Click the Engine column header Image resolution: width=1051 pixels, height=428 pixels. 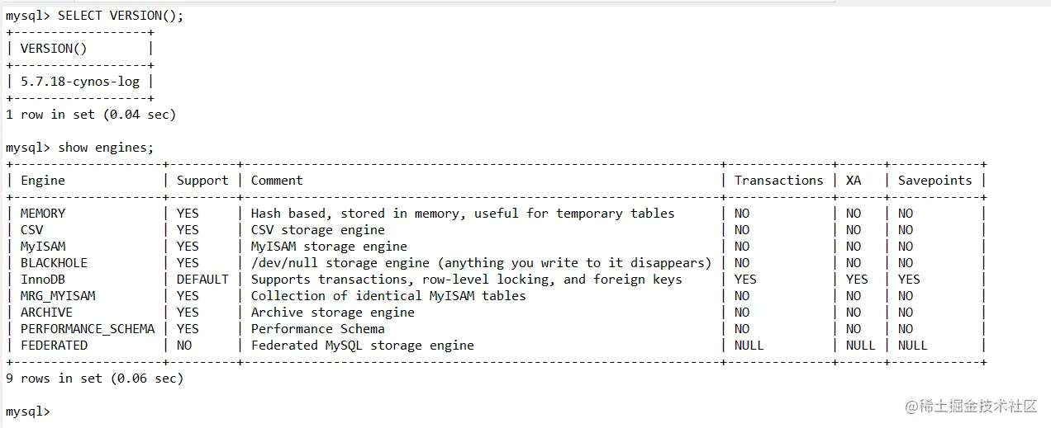(x=43, y=181)
